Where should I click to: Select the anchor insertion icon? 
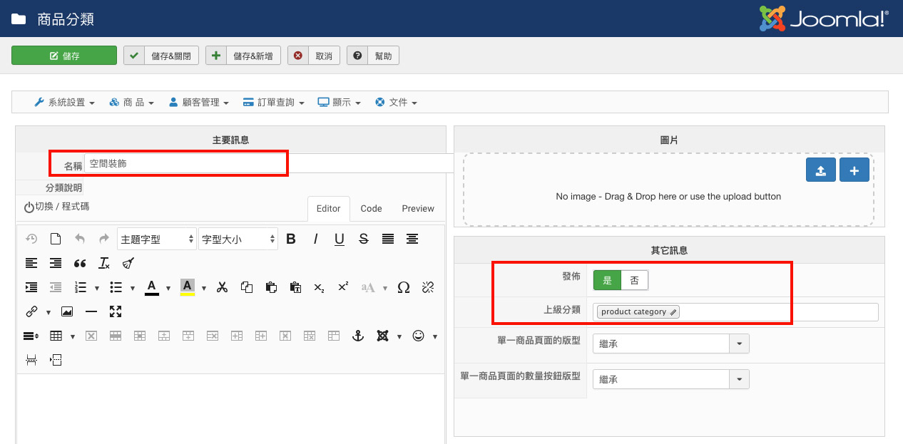[x=357, y=335]
